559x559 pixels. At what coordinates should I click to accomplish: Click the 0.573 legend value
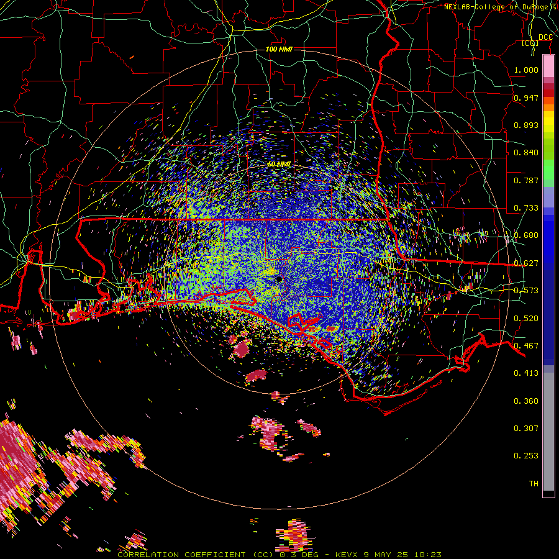coord(526,291)
